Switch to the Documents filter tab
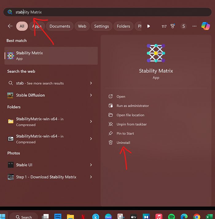 click(60, 26)
